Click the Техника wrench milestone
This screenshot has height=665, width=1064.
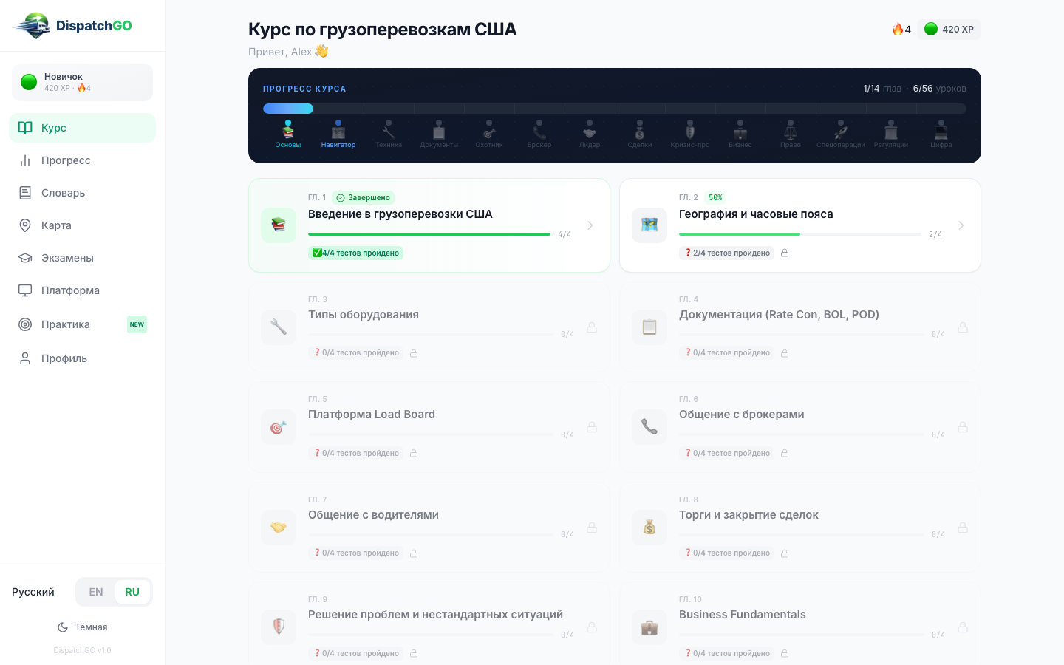[389, 134]
